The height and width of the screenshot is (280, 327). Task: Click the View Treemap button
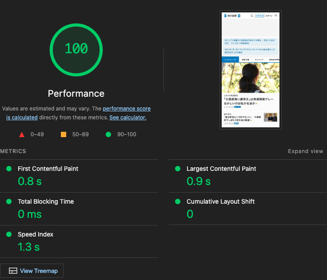[x=32, y=271]
